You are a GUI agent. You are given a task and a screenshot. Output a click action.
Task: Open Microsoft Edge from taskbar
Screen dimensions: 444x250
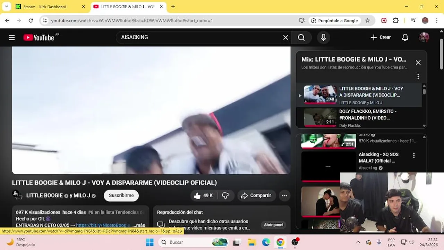[266, 242]
